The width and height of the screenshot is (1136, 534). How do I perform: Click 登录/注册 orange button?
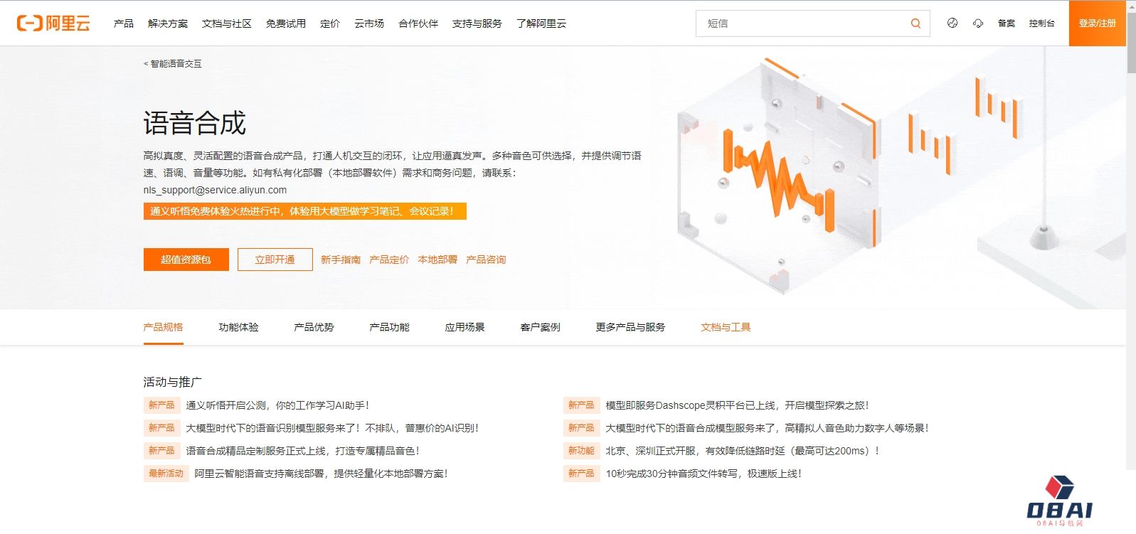click(1097, 23)
